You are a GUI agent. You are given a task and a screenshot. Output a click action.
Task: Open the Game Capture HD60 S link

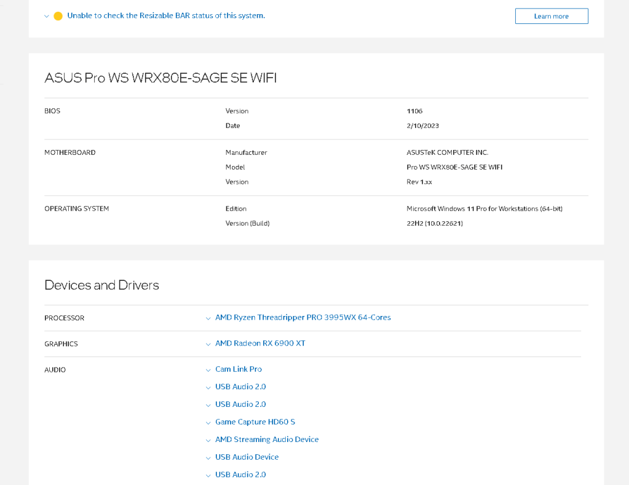pyautogui.click(x=255, y=422)
